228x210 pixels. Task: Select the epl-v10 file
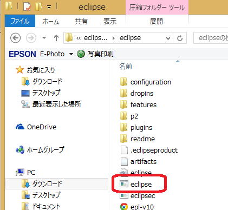click(x=142, y=207)
